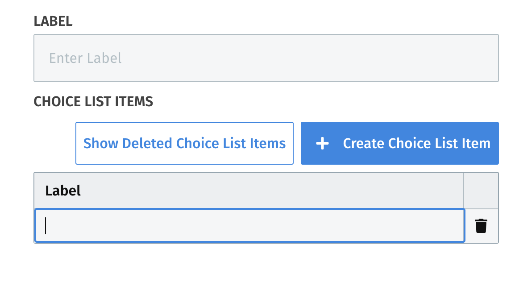The height and width of the screenshot is (299, 515).
Task: Click the black trash can in item row
Action: pos(481,226)
